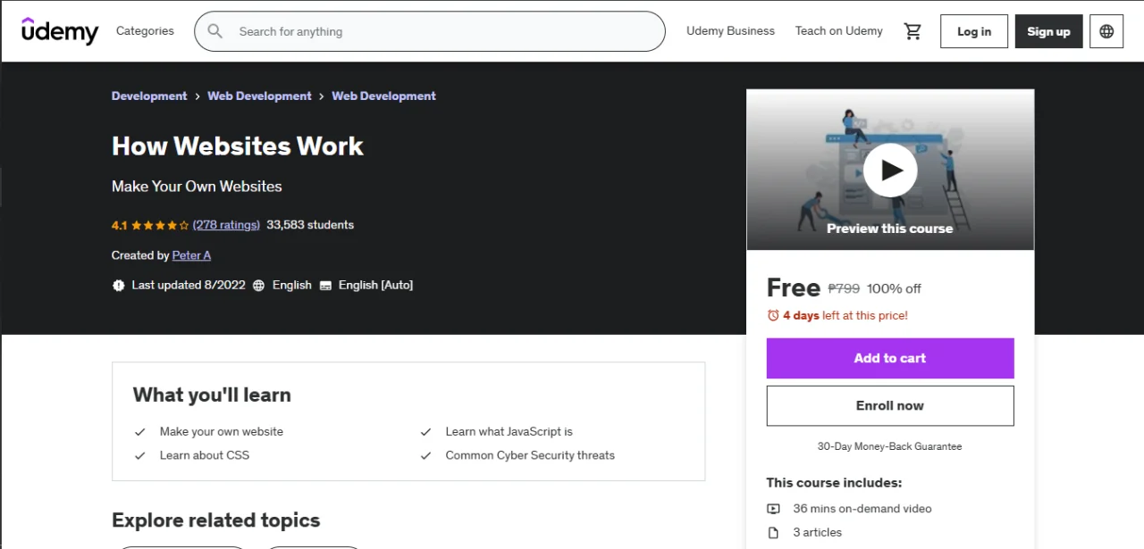Viewport: 1144px width, 549px height.
Task: Open the language globe button
Action: pos(1106,31)
